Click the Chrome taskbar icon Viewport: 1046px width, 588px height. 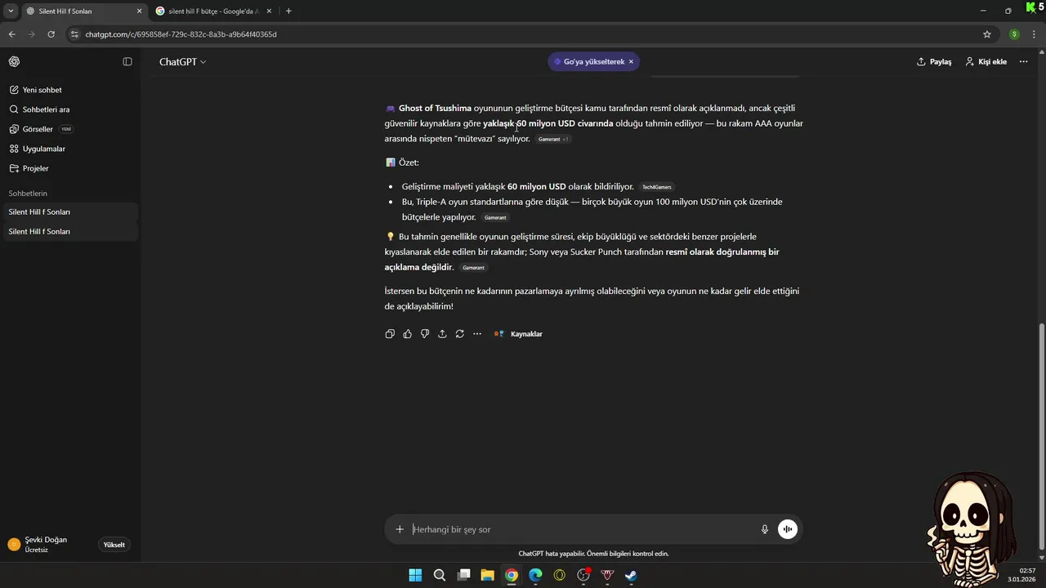click(511, 575)
